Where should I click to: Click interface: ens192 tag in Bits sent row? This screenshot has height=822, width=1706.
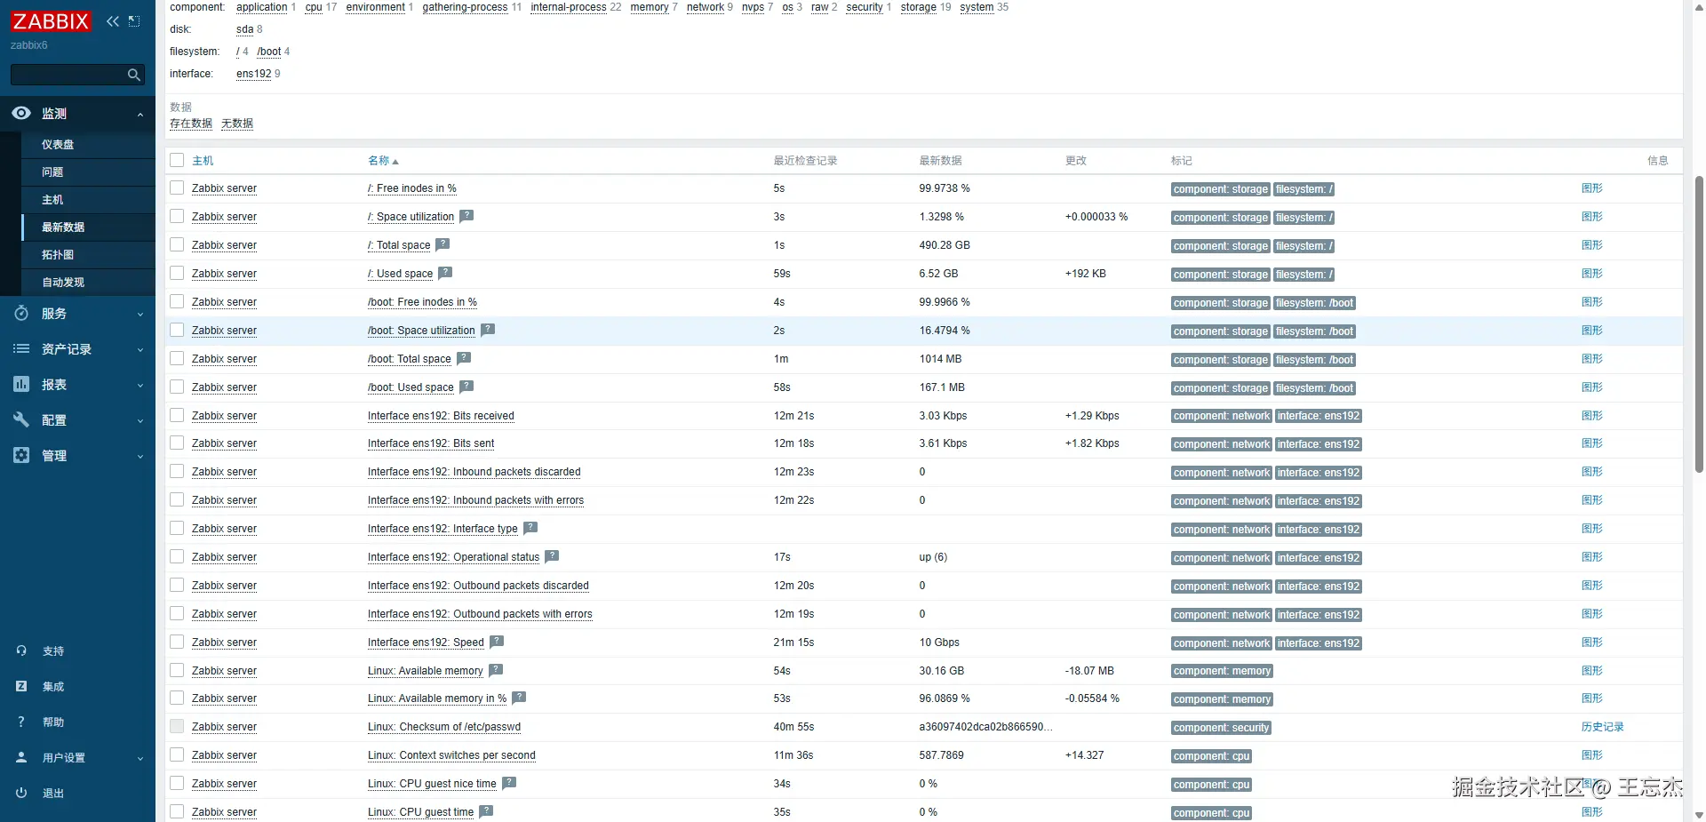(1319, 444)
